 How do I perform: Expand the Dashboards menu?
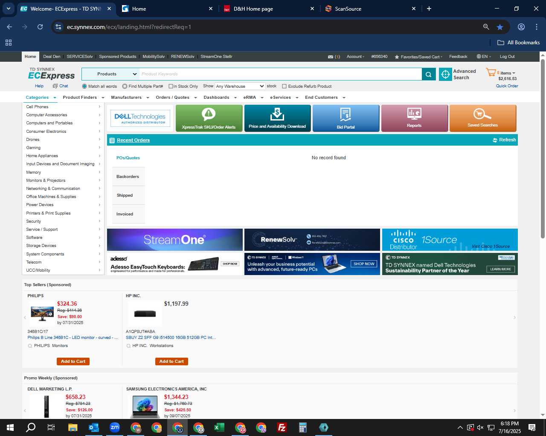coord(220,98)
